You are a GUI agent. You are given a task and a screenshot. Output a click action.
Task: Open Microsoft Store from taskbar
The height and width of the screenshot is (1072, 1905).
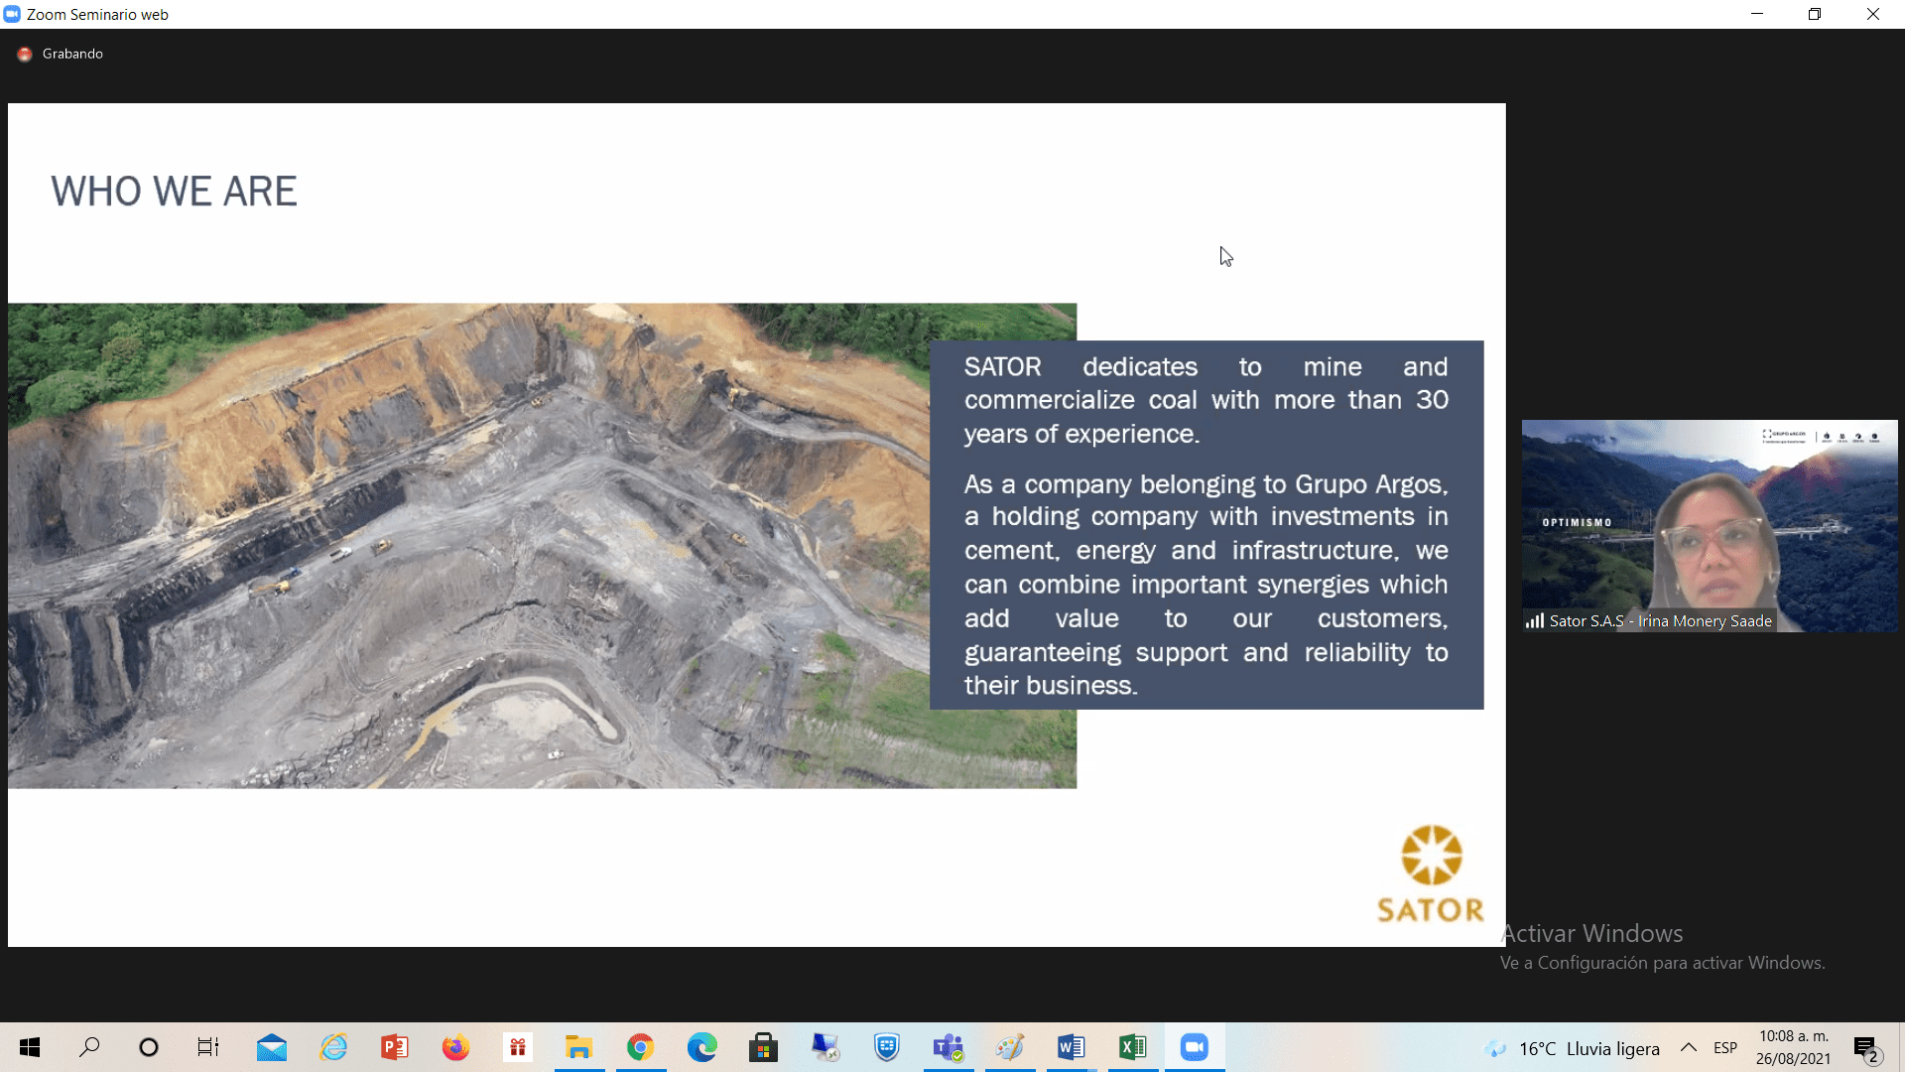763,1047
